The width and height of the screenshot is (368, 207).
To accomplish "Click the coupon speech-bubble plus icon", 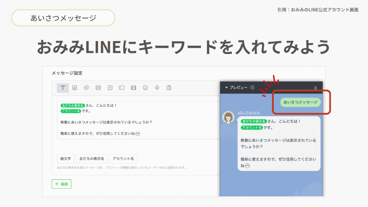I will [x=86, y=87].
